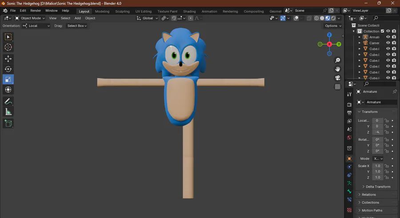Open the Tool properties tab
This screenshot has height=218, width=400.
(349, 94)
